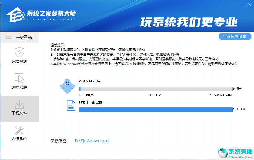Open the 下载文件 download icon
This screenshot has height=160, width=254.
19,104
